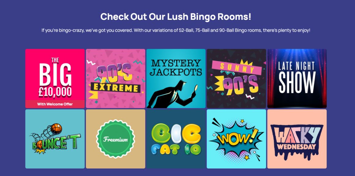Open the Big Fat 10 room
Viewport: 355px width, 176px height.
[x=176, y=139]
